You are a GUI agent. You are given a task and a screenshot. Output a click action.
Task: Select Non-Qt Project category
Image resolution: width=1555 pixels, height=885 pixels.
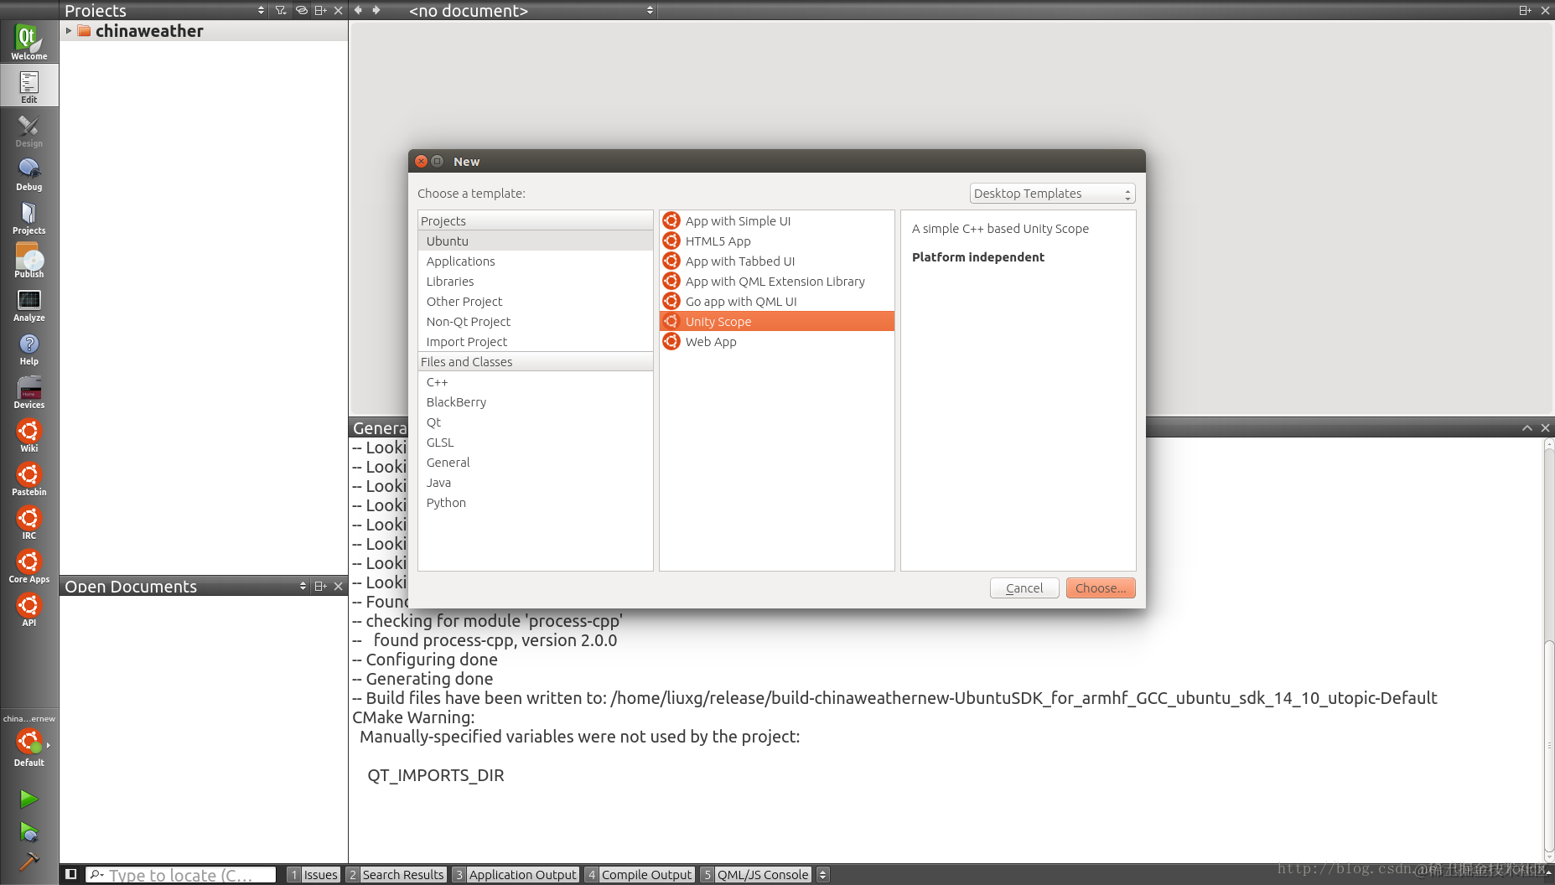(535, 321)
